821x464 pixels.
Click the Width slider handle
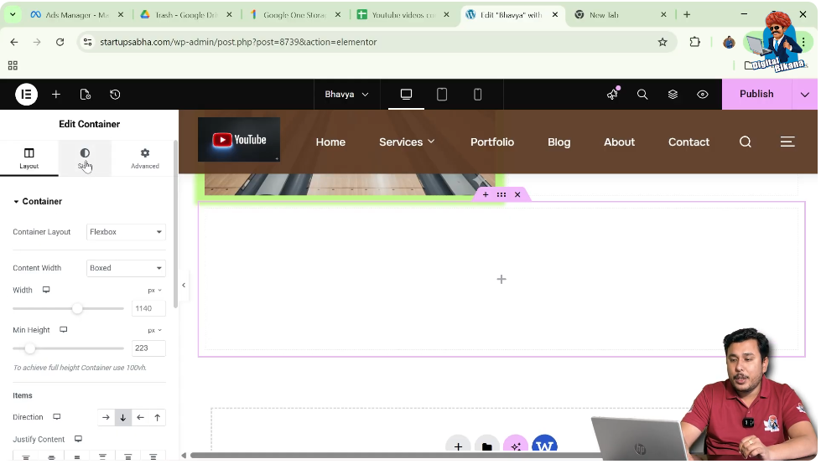[x=77, y=309]
